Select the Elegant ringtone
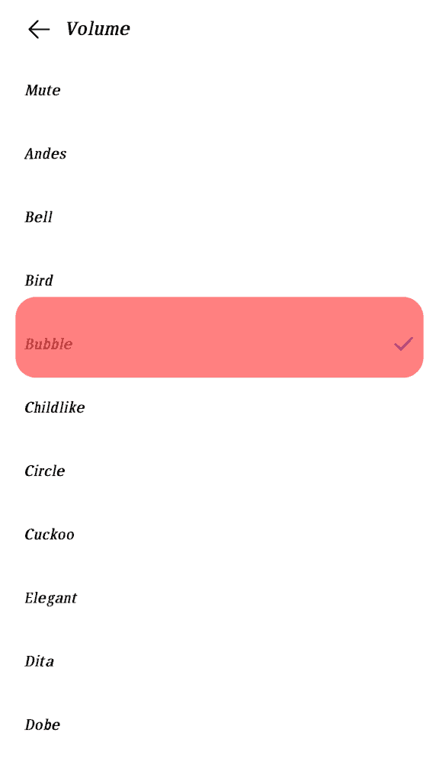 pos(51,597)
